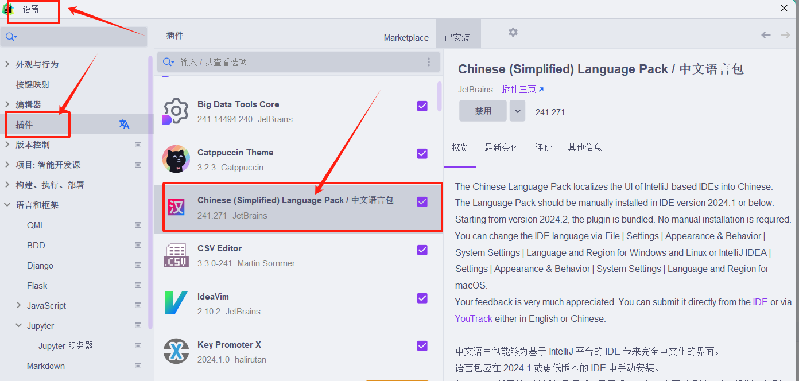Click project-level icon next to JavaScript
Viewport: 799px width, 381px height.
click(138, 305)
